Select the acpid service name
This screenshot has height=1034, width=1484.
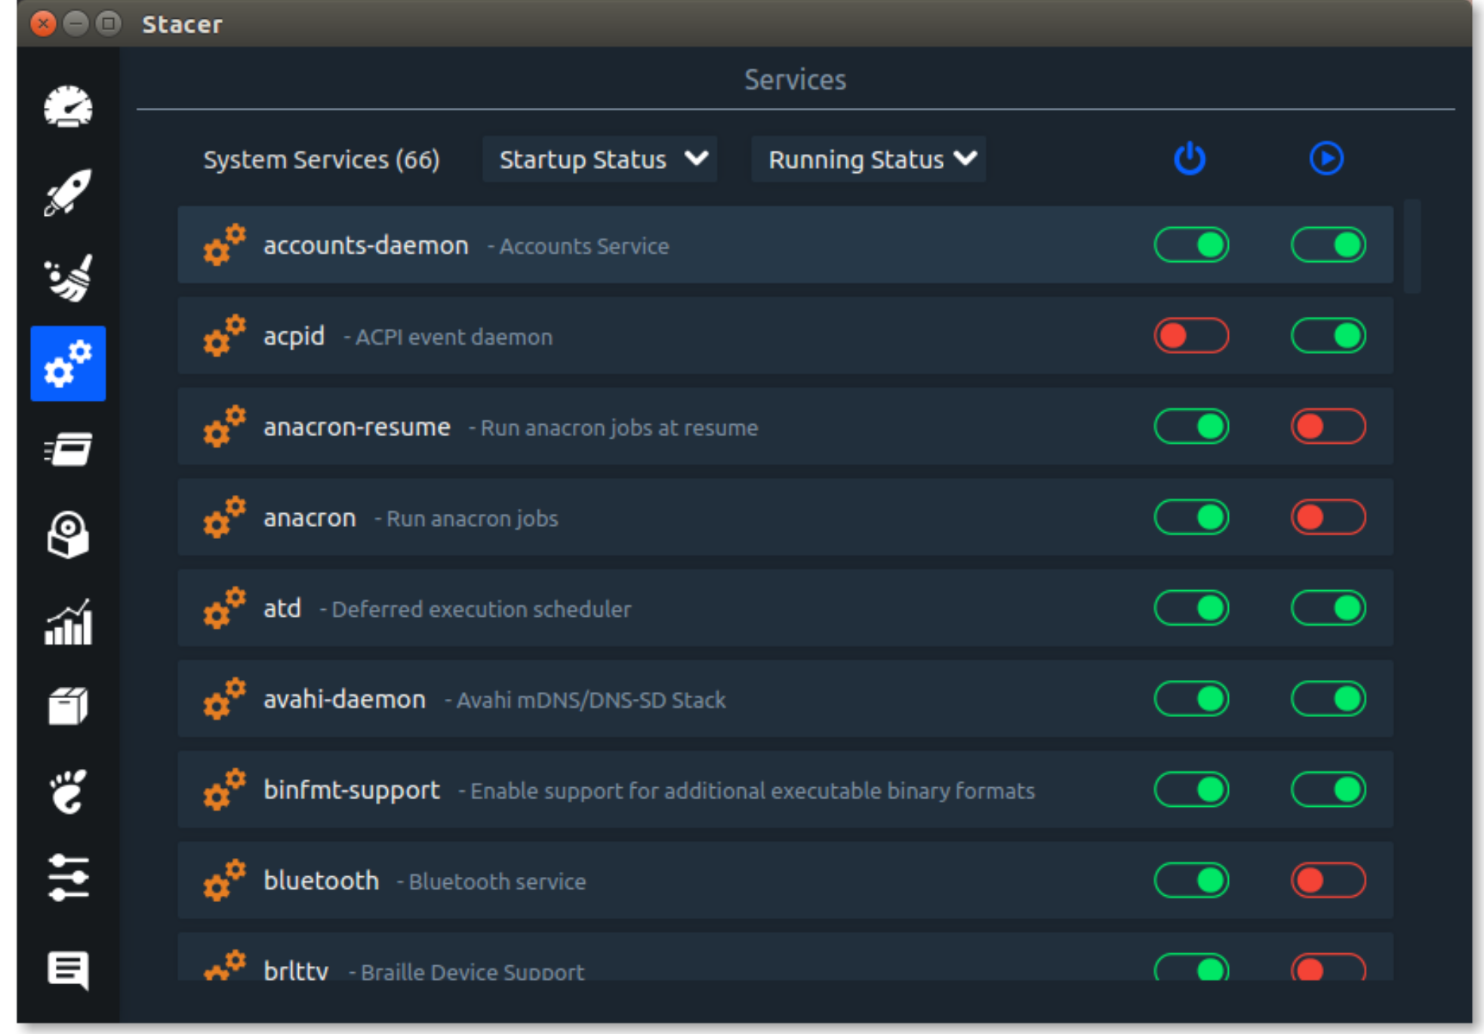tap(294, 337)
